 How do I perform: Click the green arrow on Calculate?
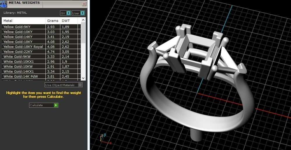[56, 105]
